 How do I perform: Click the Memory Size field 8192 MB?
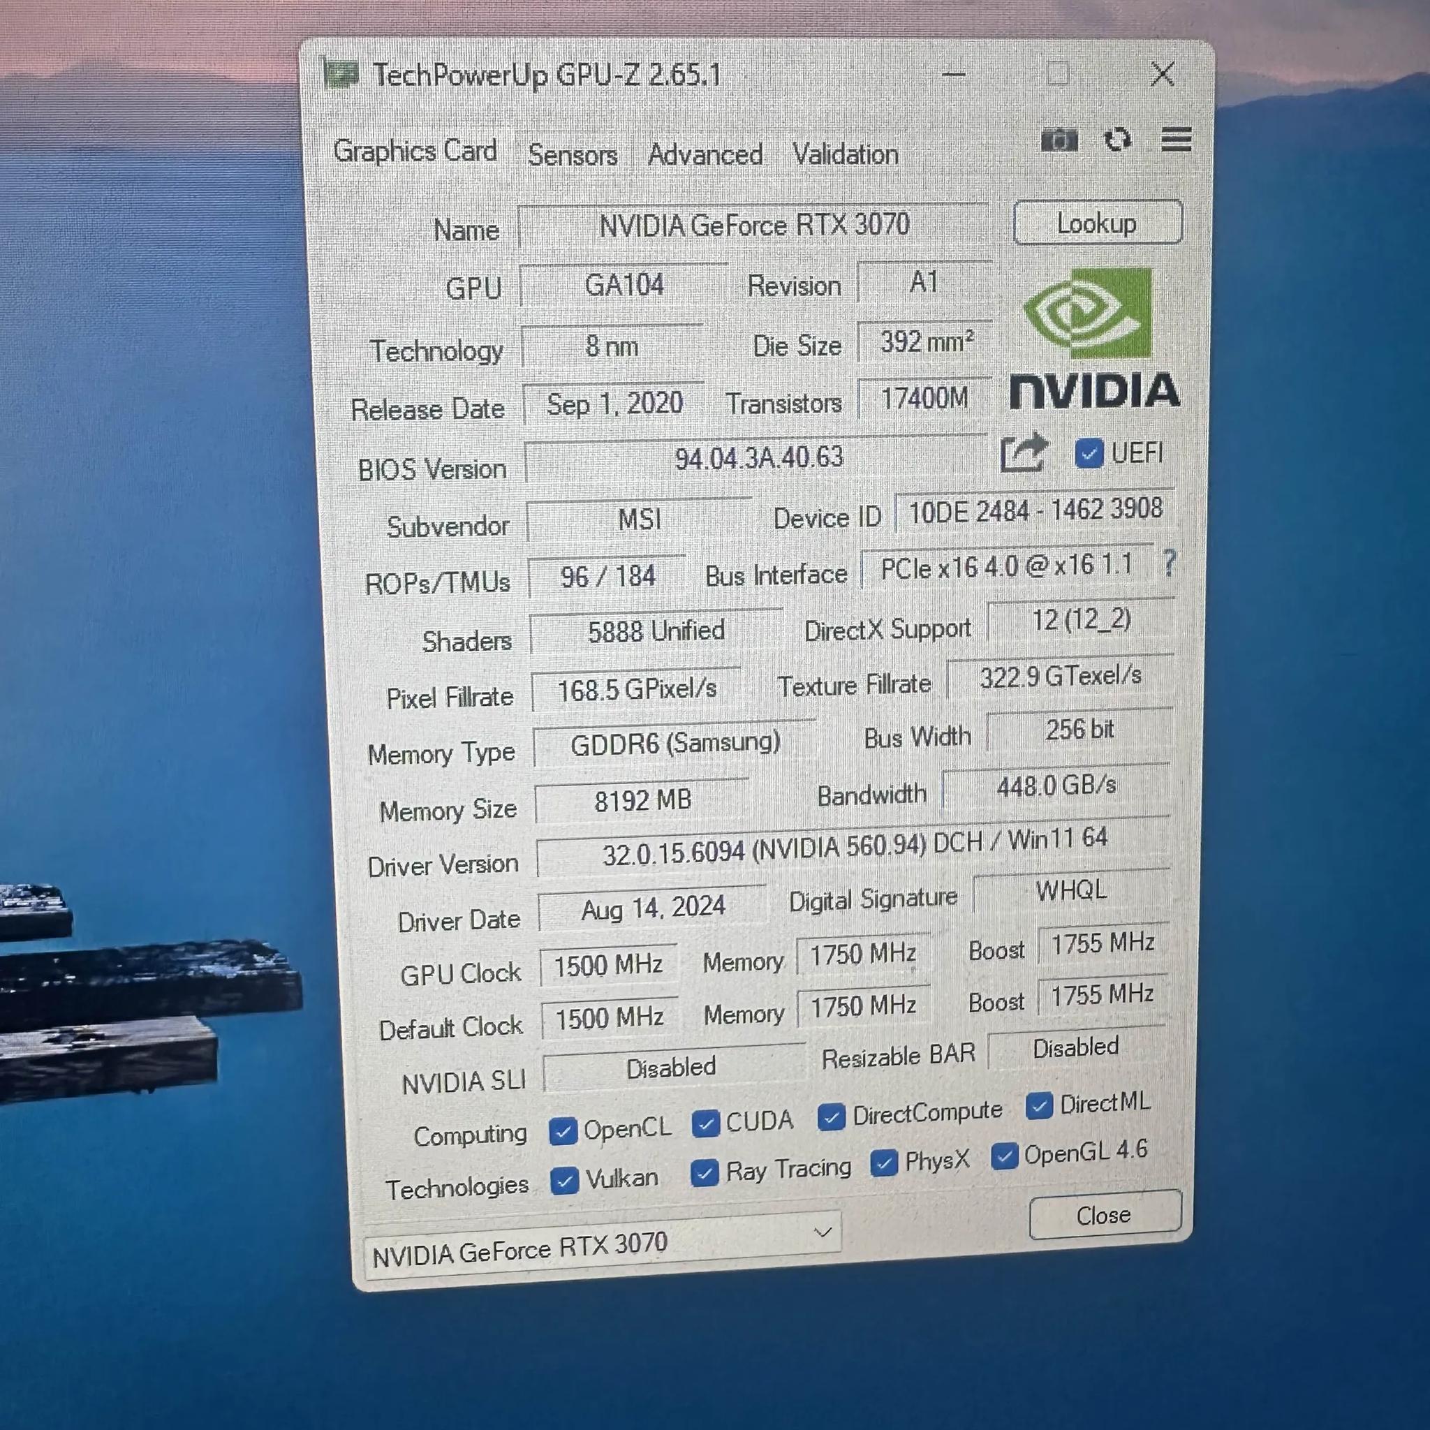point(642,801)
